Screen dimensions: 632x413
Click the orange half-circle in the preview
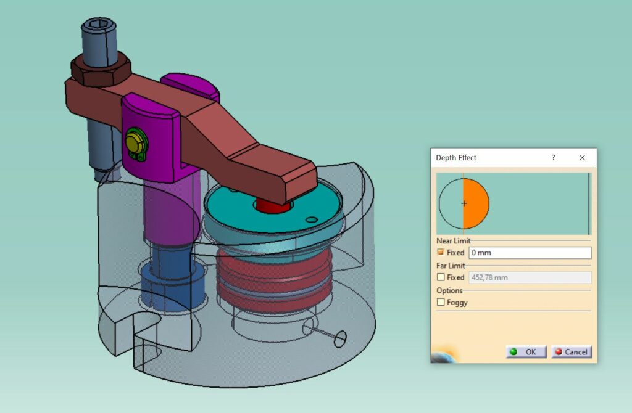476,203
